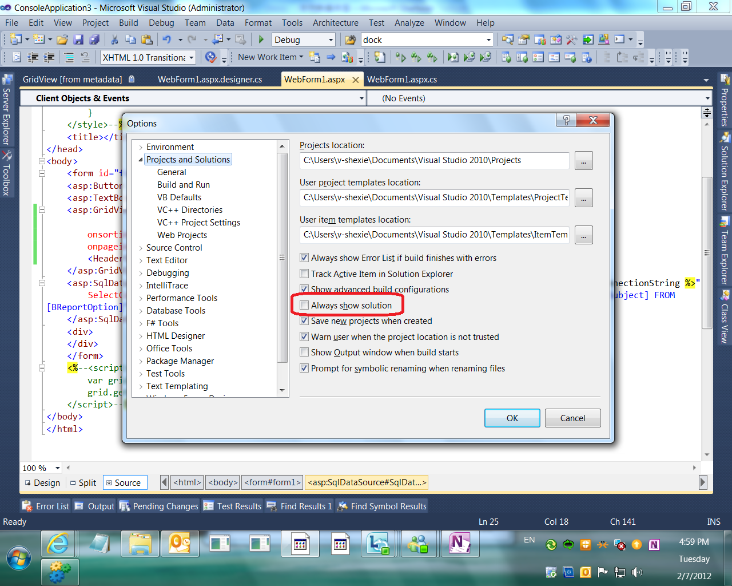The height and width of the screenshot is (586, 732).
Task: Click the Projects location text field
Action: [x=434, y=160]
